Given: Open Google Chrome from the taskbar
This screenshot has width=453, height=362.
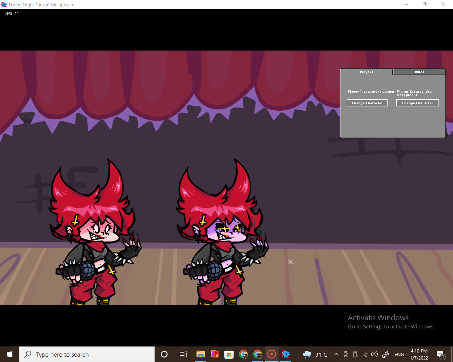Looking at the screenshot, I should click(243, 354).
